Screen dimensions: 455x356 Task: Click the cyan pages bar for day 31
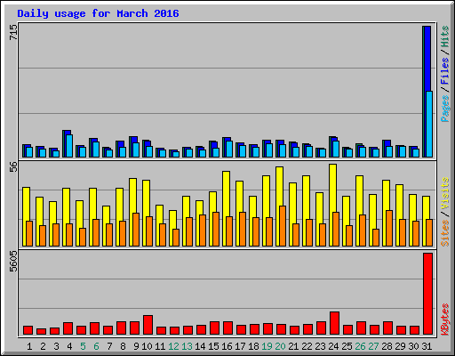click(429, 124)
